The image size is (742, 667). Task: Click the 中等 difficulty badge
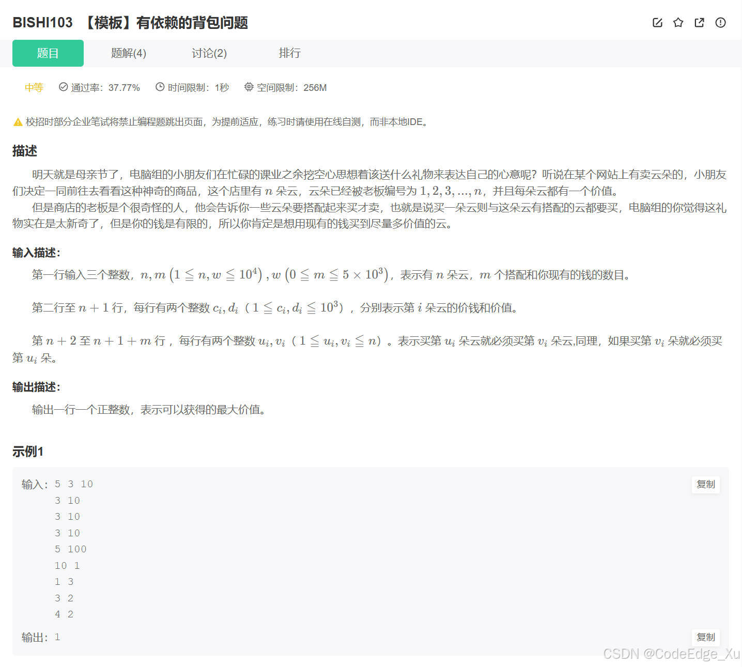coord(34,87)
